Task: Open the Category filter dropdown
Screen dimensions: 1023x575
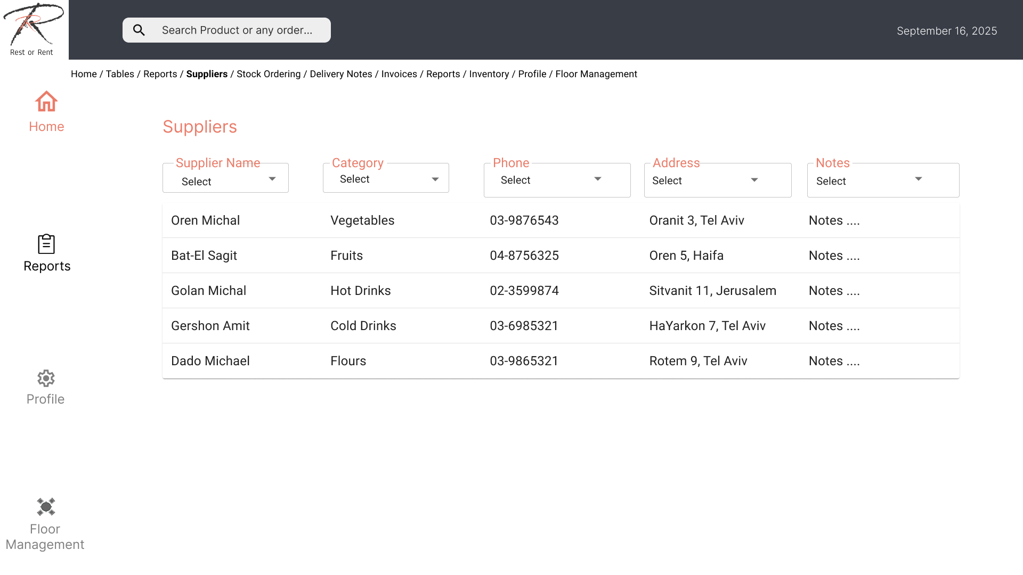Action: click(386, 179)
